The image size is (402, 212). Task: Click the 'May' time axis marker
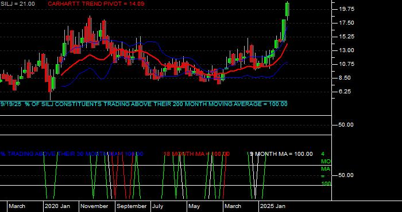point(194,206)
